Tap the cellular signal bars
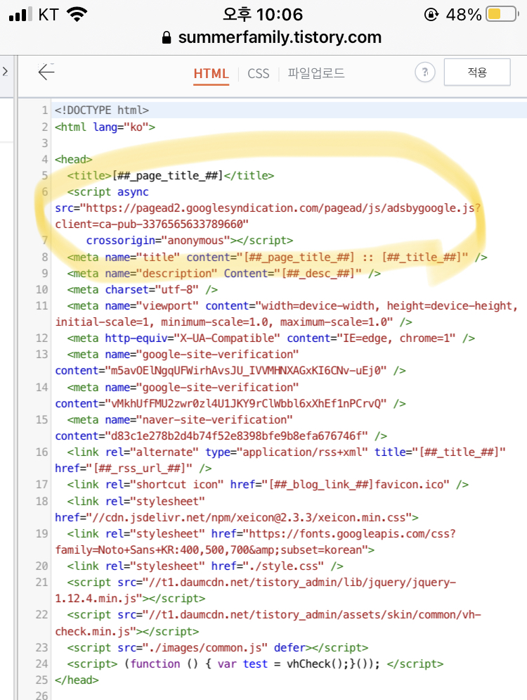The width and height of the screenshot is (527, 700). click(20, 14)
